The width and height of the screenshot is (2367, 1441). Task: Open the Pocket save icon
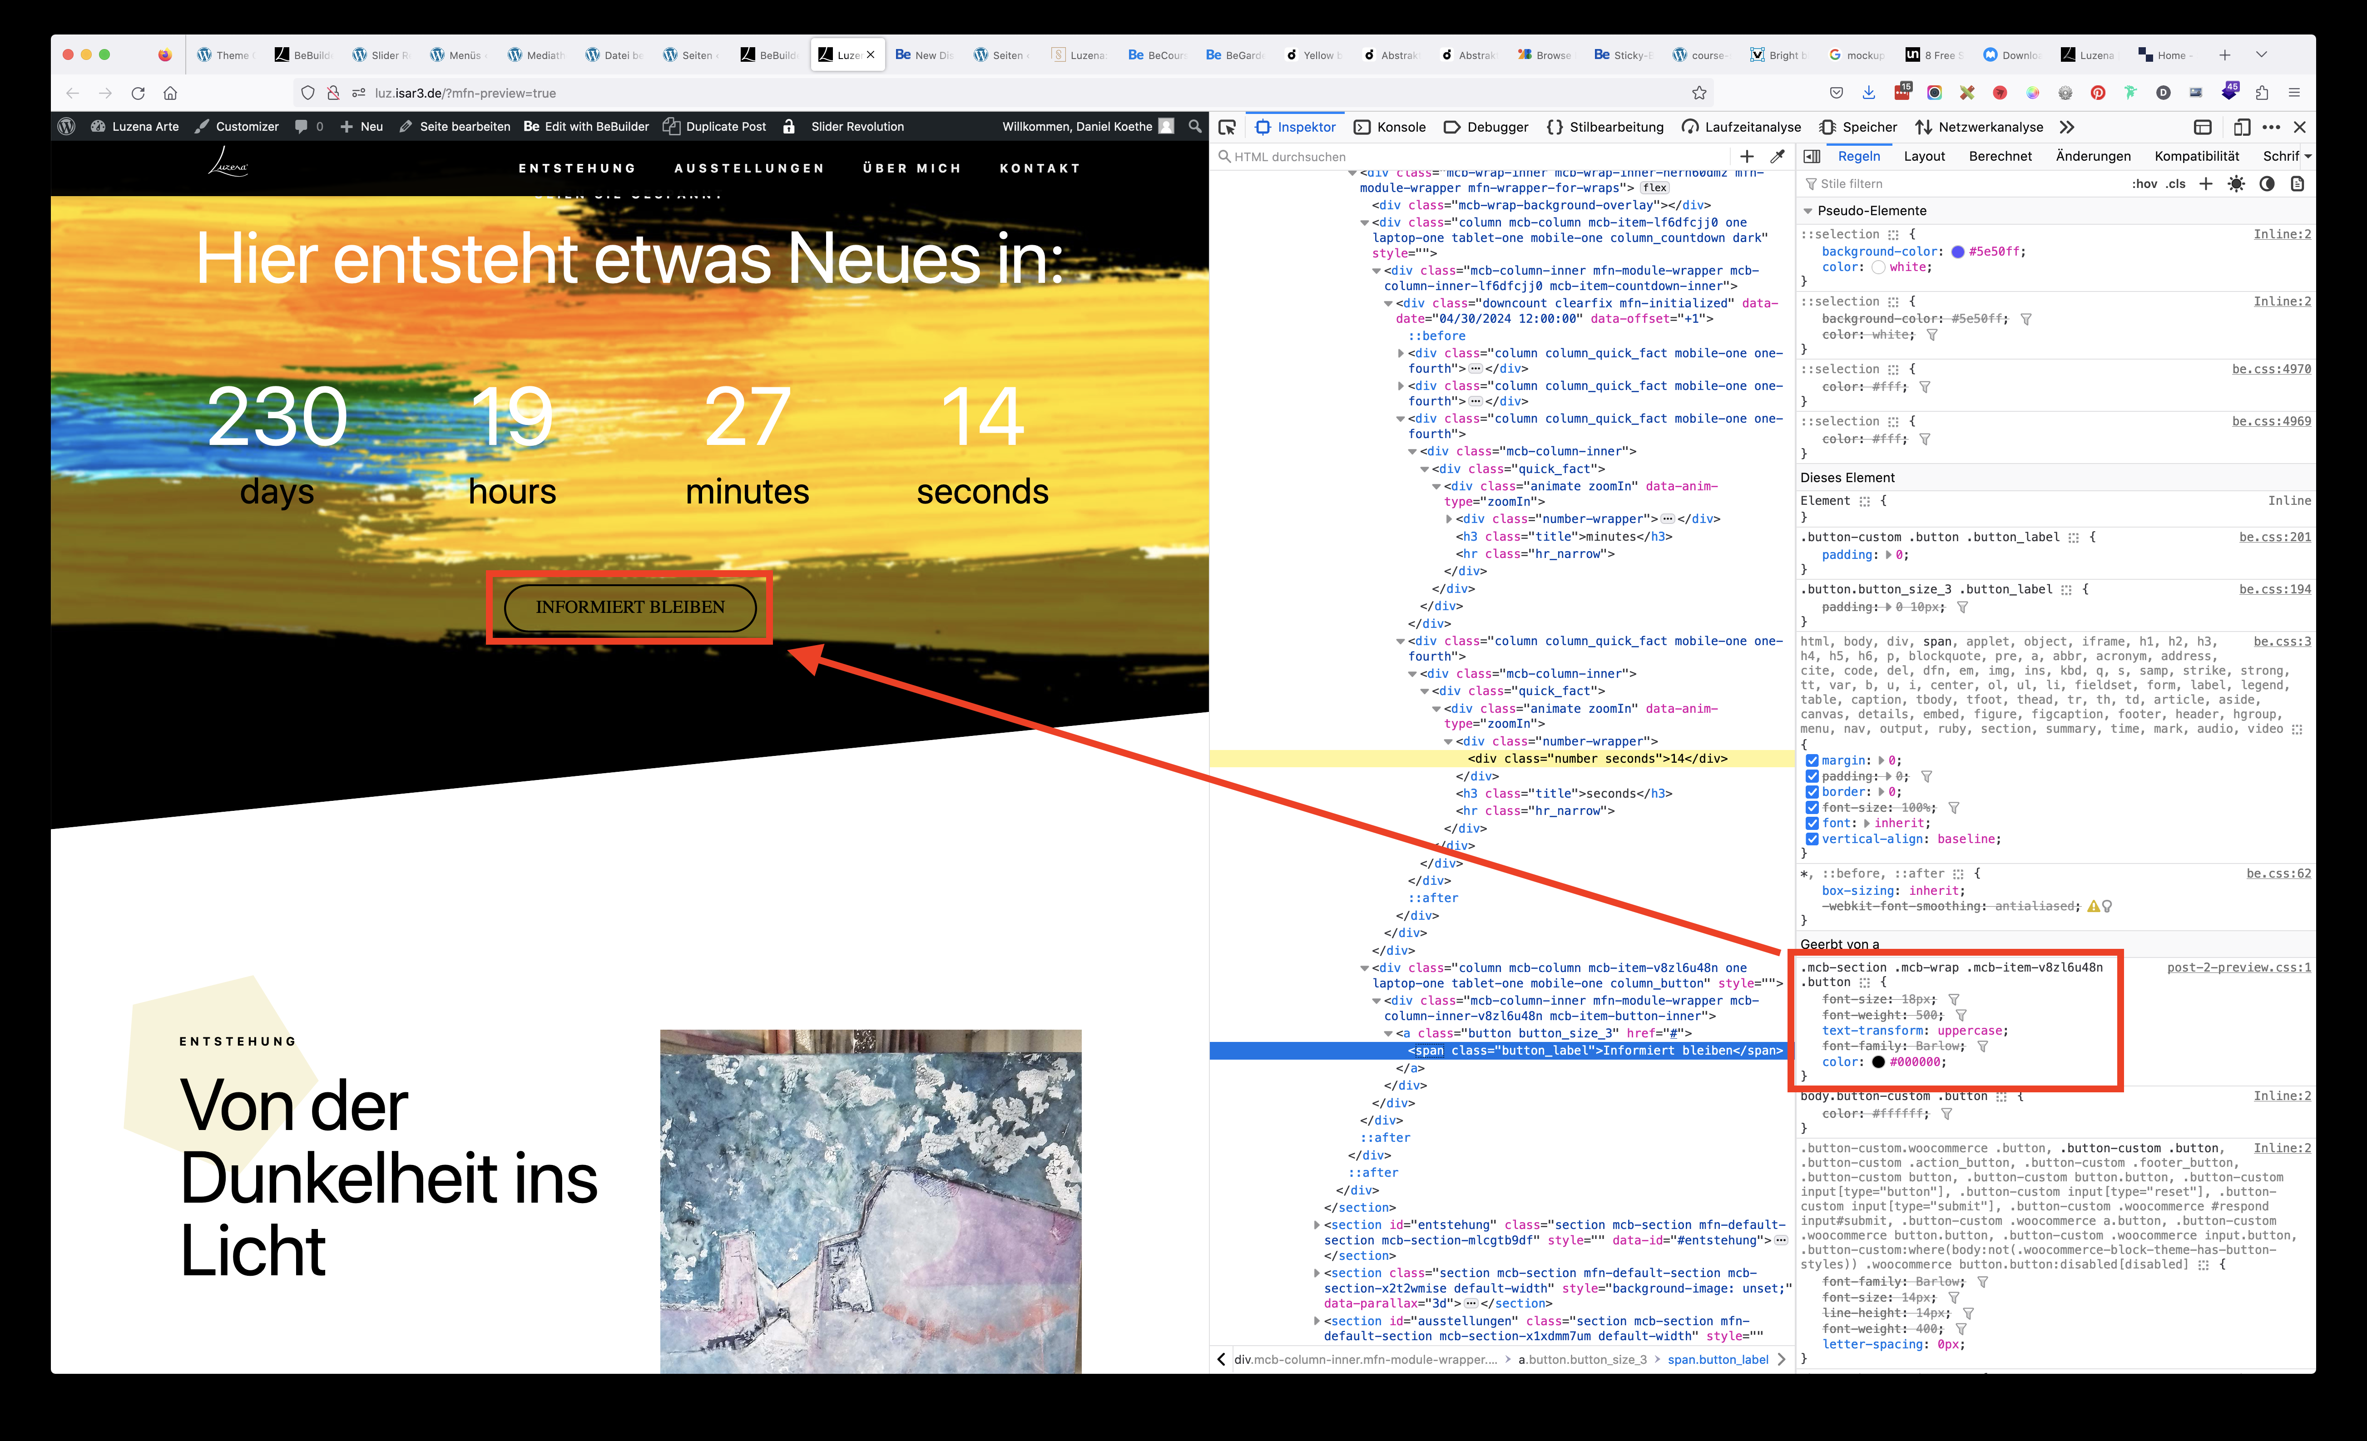(x=1836, y=93)
